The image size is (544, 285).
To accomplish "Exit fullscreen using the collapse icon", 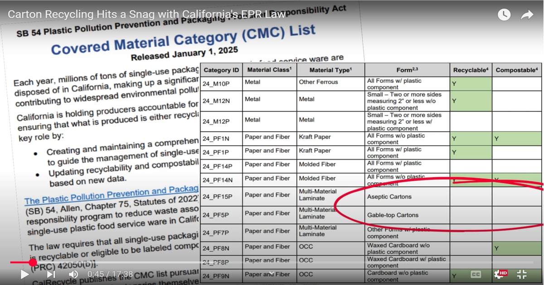I will (522, 274).
